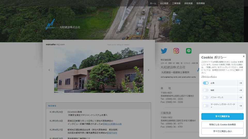This screenshot has width=248, height=139.
Task: Open the 会社概要 menu item
Action: (164, 3)
